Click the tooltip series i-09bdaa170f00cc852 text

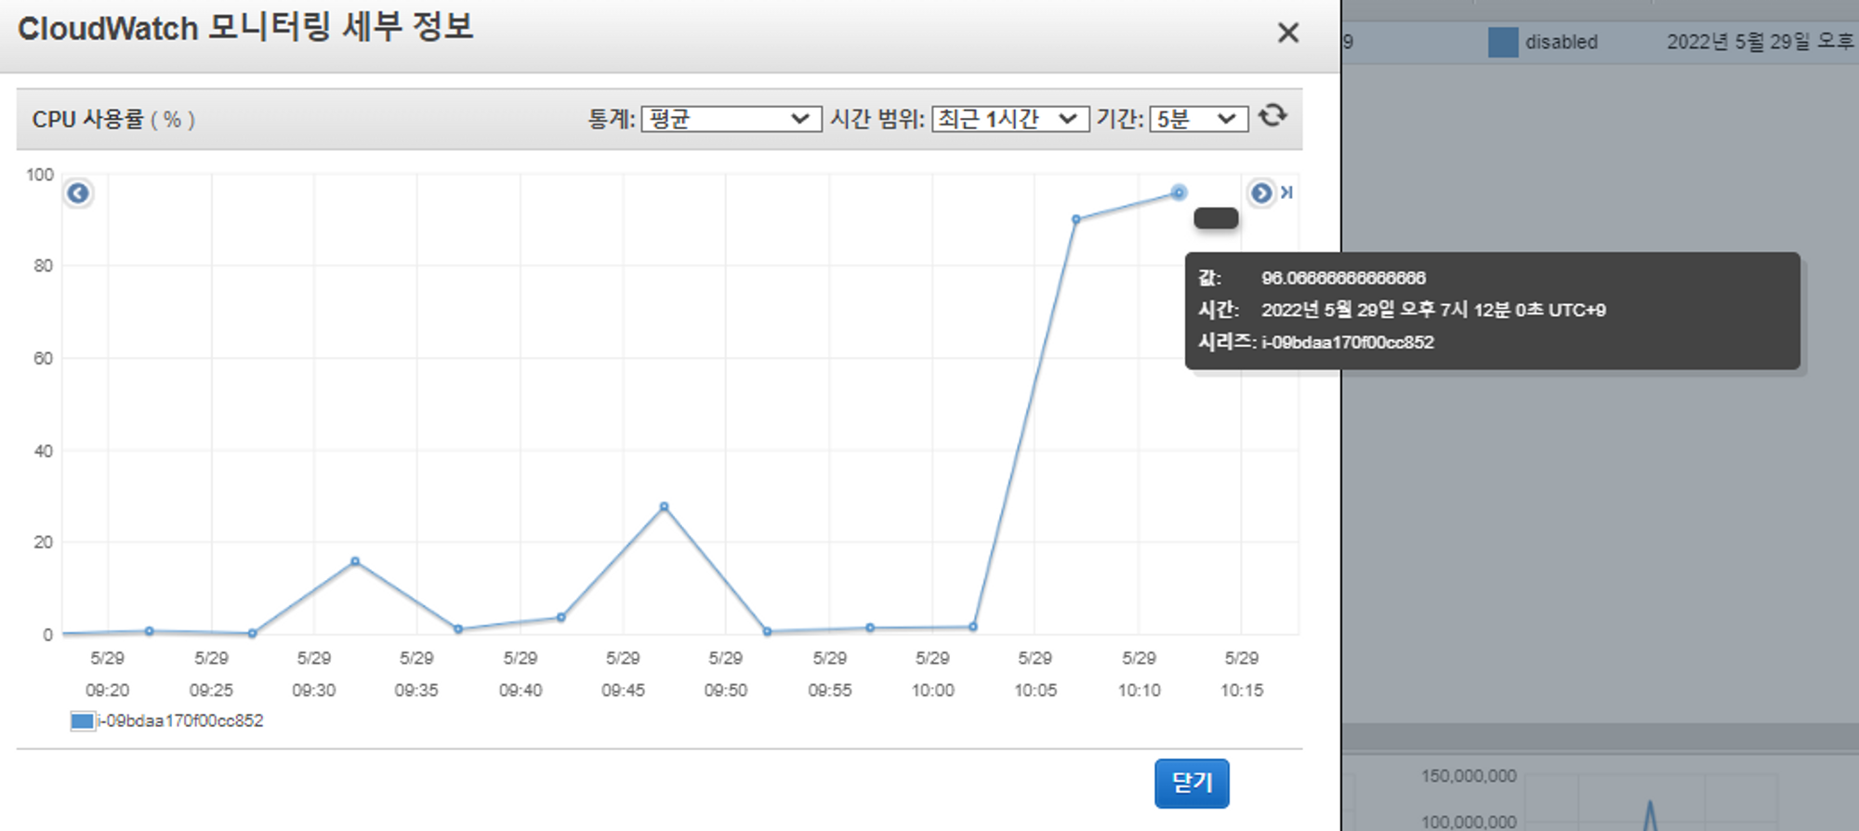point(1347,342)
